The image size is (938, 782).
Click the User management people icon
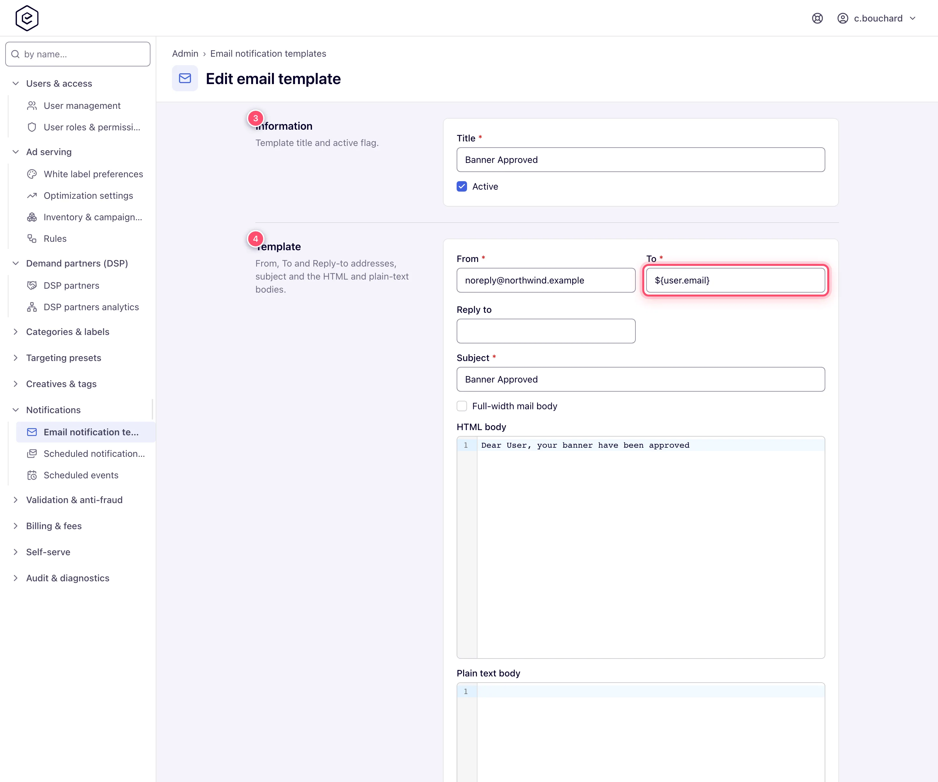pos(32,106)
